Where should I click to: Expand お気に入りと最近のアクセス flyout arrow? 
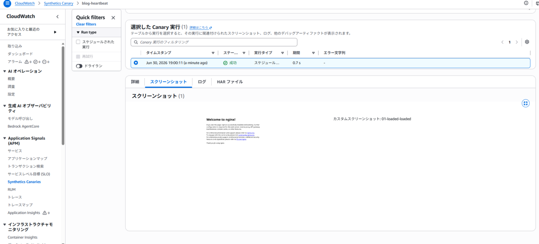(55, 32)
